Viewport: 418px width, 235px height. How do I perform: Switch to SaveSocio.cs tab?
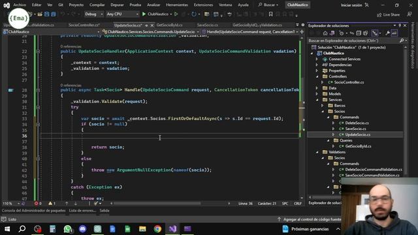[x=208, y=25]
